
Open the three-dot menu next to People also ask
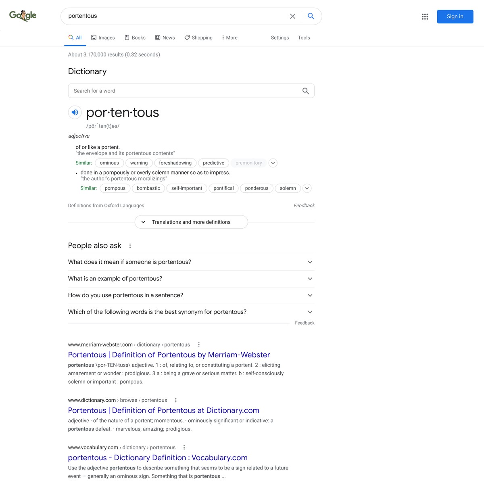[130, 245]
